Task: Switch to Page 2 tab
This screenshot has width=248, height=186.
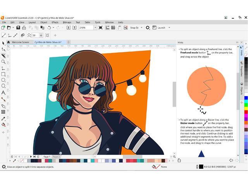Action: [x=56, y=157]
